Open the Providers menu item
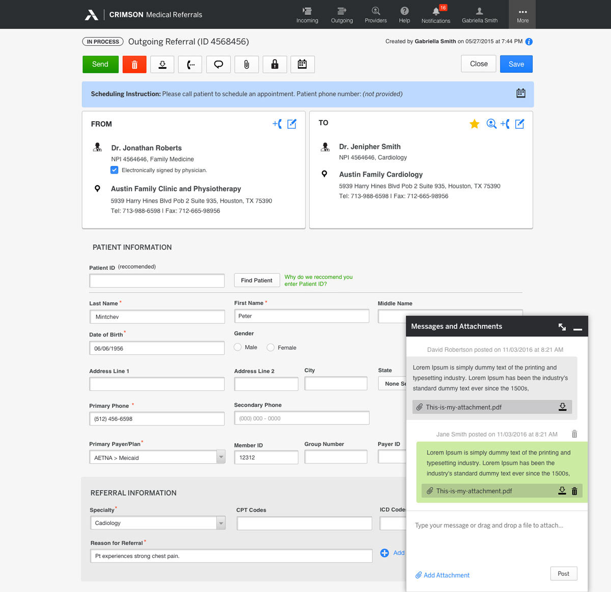Viewport: 611px width, 592px height. (x=375, y=15)
